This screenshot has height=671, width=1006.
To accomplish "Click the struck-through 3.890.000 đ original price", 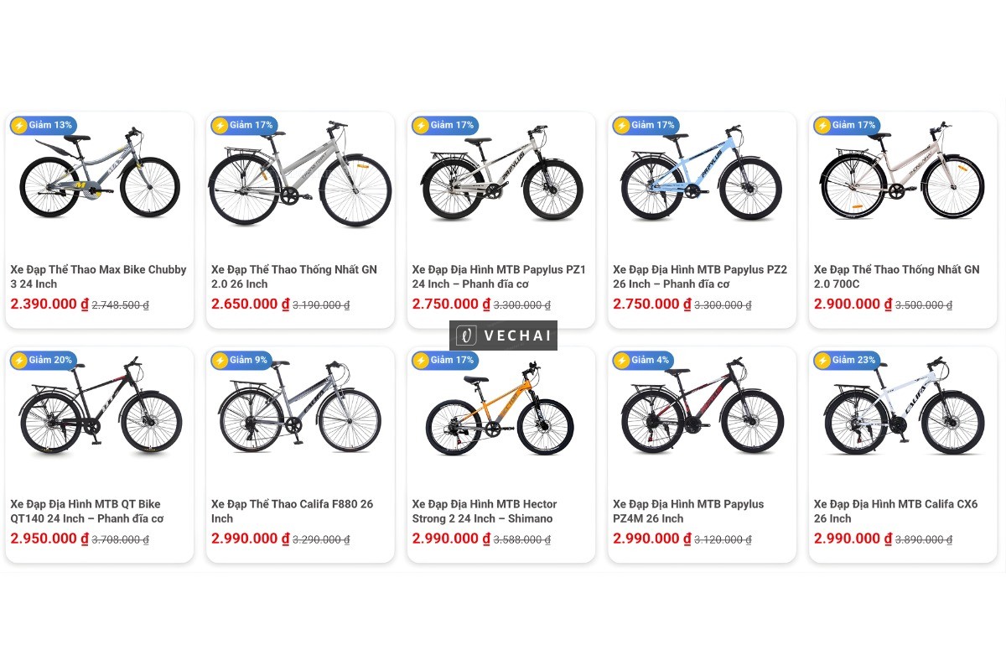I will pyautogui.click(x=924, y=540).
